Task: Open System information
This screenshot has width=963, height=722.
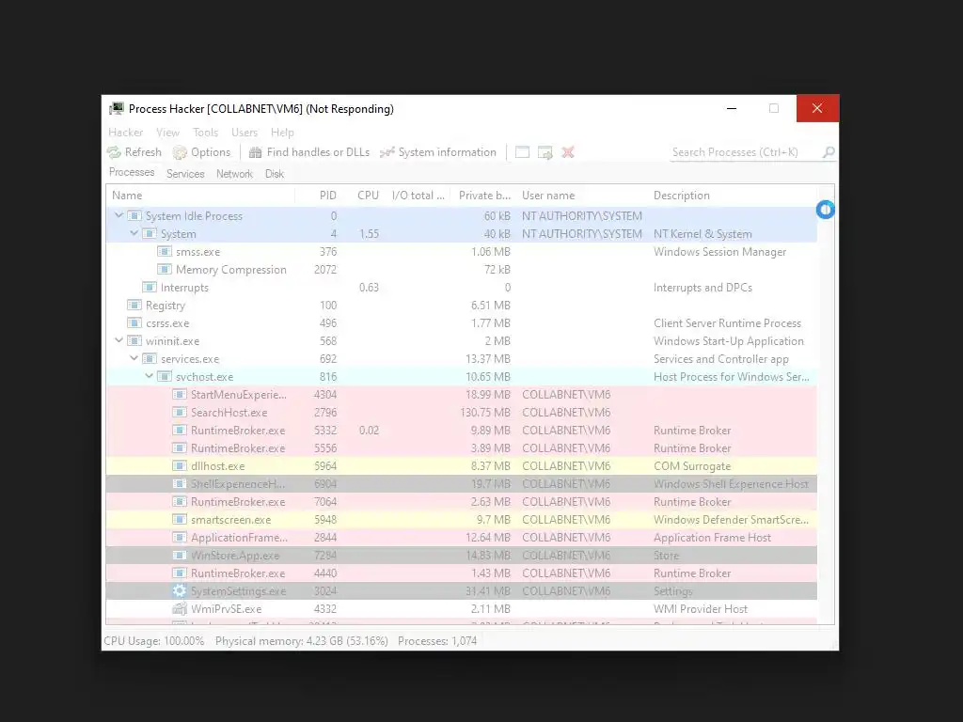Action: (x=438, y=152)
